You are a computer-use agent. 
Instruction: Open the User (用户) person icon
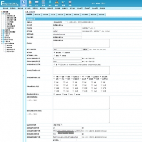point(50,3)
